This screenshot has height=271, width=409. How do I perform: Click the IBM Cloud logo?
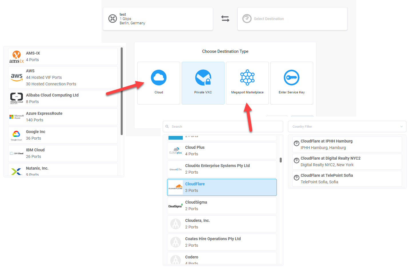point(17,153)
